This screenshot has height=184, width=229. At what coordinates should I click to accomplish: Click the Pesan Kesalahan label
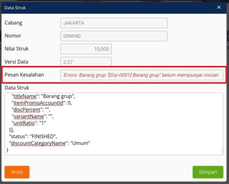[24, 74]
